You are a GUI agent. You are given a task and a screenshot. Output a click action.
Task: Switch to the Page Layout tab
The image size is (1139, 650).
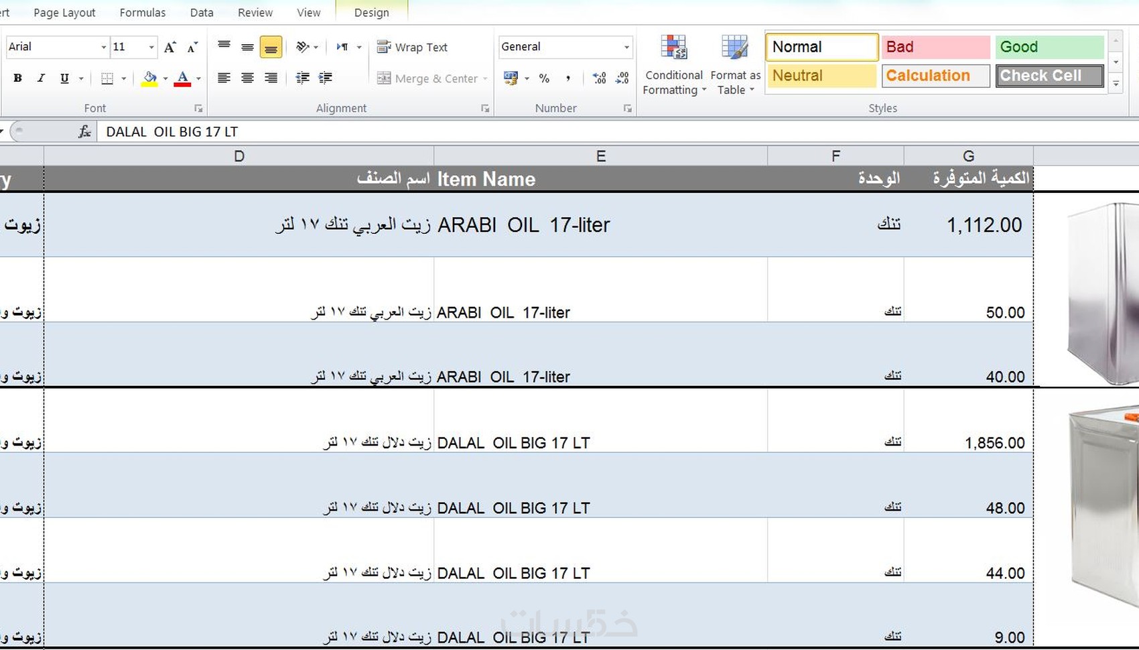click(x=64, y=13)
